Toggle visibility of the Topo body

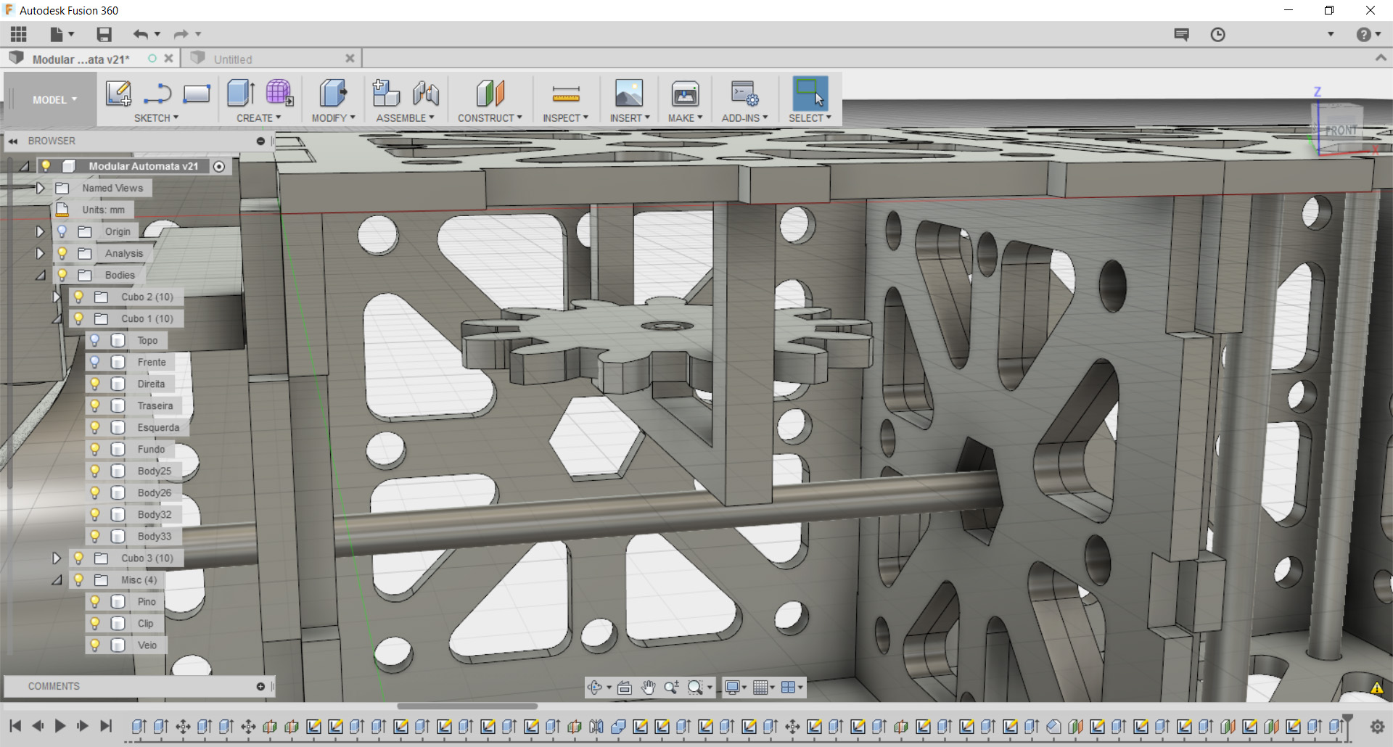click(x=95, y=340)
